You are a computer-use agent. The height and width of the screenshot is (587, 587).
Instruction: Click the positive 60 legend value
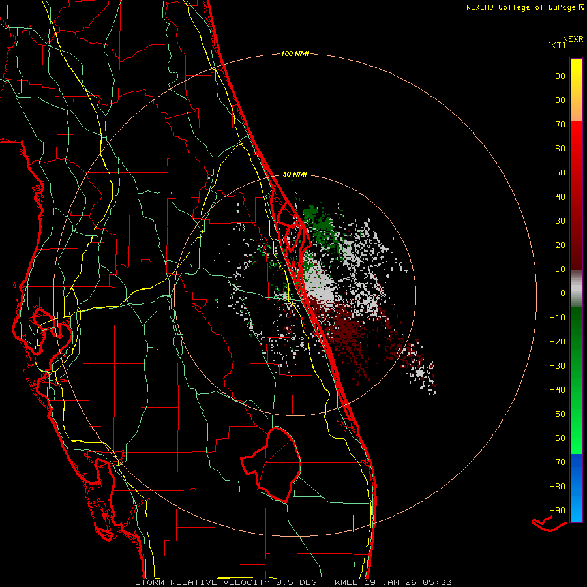(x=560, y=148)
